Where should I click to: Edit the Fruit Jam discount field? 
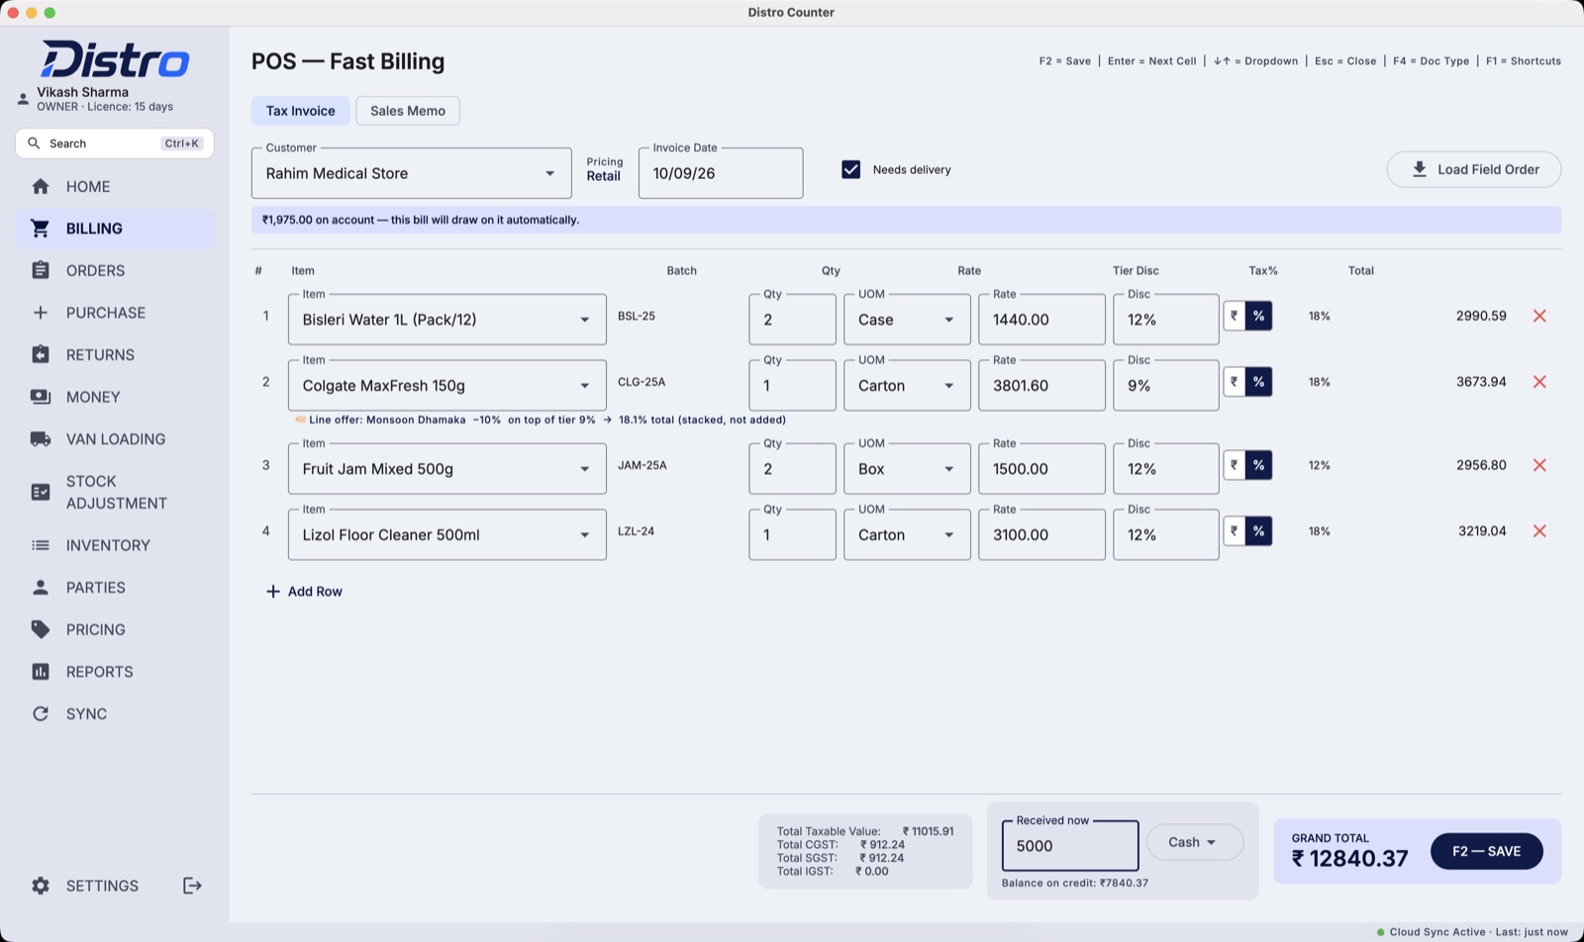click(1165, 469)
